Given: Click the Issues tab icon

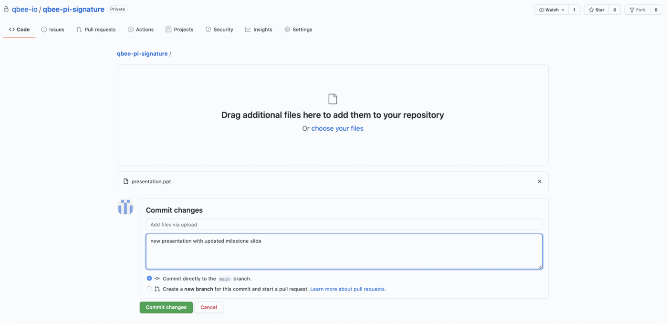Looking at the screenshot, I should (44, 29).
